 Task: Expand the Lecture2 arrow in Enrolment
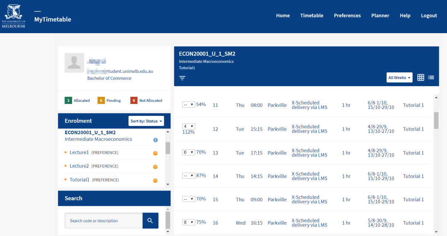tap(66, 166)
